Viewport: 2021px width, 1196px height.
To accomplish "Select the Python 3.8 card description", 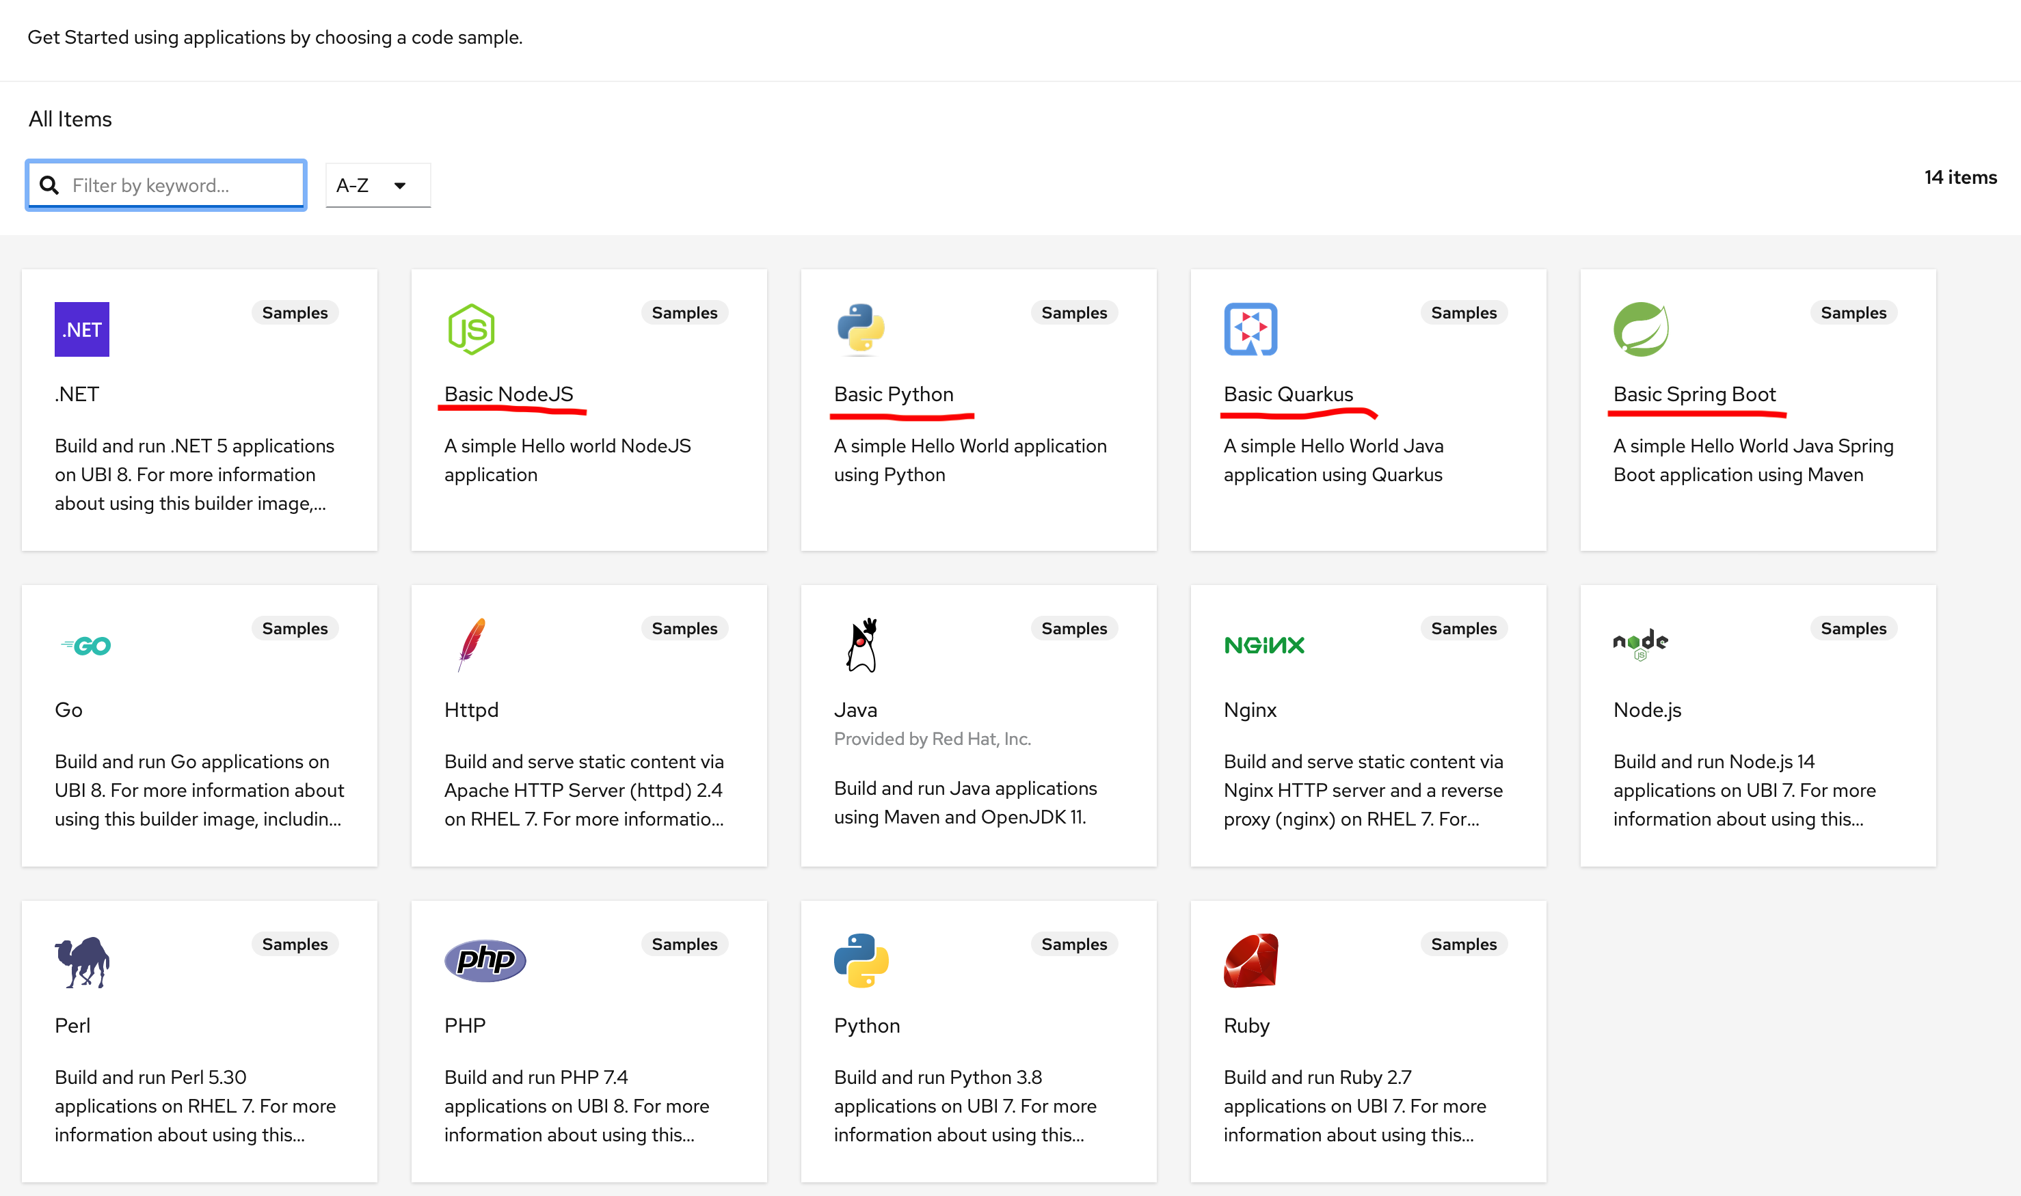I will 965,1105.
